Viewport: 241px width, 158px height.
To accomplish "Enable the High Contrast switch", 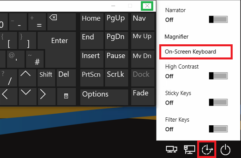I will [x=218, y=76].
